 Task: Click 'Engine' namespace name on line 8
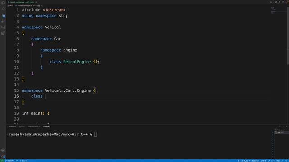pyautogui.click(x=70, y=50)
